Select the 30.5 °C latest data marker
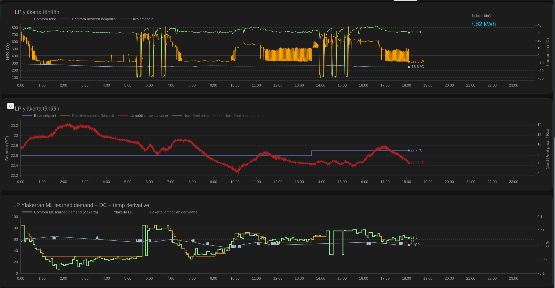 409,32
